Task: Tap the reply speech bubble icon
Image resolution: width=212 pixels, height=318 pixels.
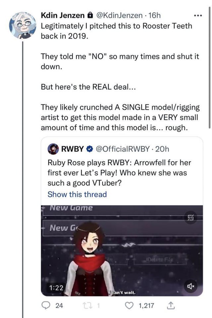Action: (x=46, y=306)
